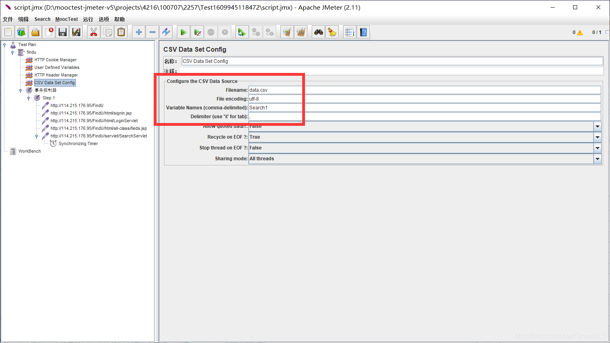The height and width of the screenshot is (343, 610).
Task: Open the Templates toolbar icon
Action: [22, 32]
